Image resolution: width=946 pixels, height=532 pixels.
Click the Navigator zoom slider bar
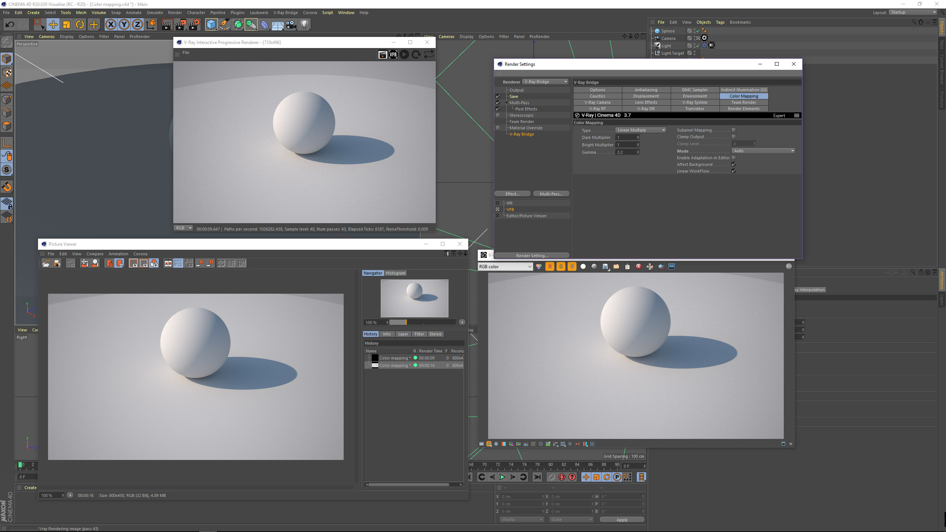pos(422,323)
